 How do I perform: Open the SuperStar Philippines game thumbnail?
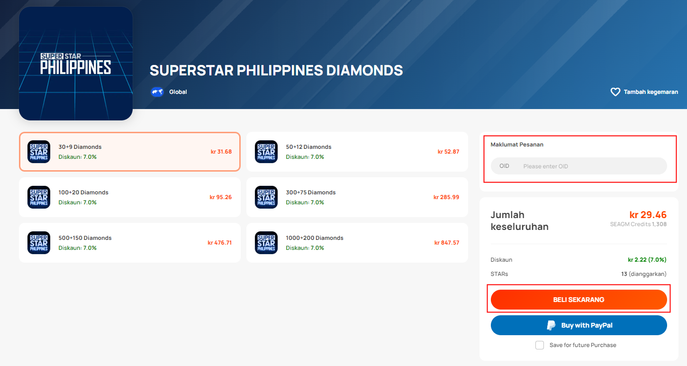pos(76,63)
